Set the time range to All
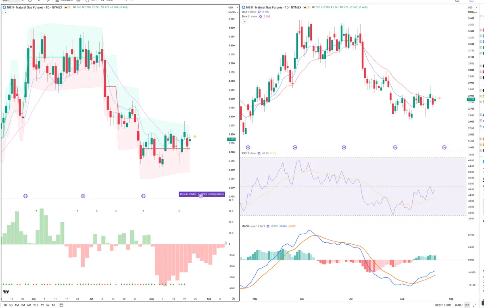Screen dimensions: 484x308 (53, 305)
